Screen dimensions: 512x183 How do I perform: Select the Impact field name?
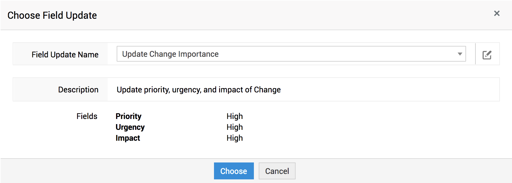point(128,138)
